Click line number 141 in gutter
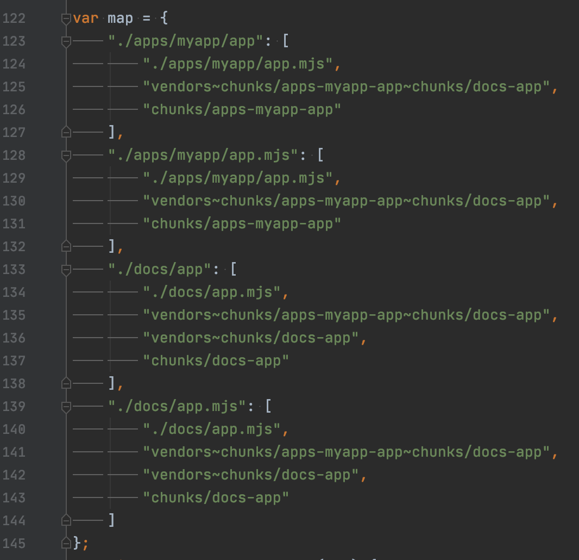This screenshot has width=579, height=560. [x=14, y=452]
